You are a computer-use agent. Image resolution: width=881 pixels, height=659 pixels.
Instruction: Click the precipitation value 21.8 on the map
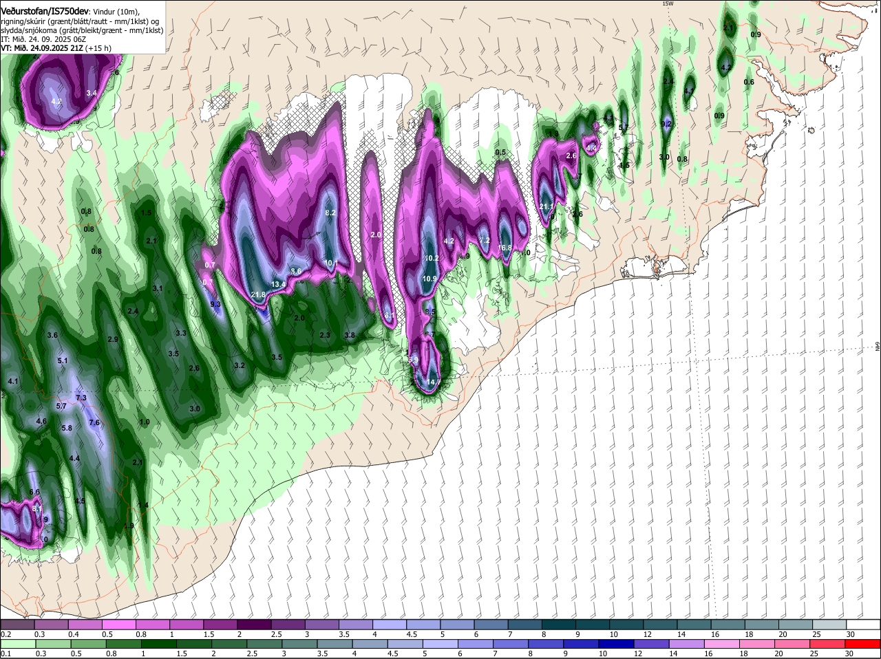258,295
